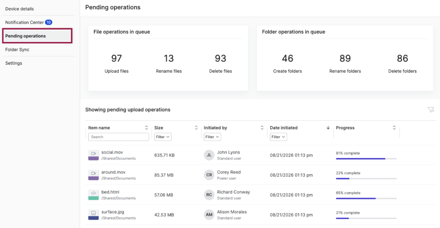Click Alison Morales' AM avatar
The image size is (440, 228).
(x=209, y=214)
